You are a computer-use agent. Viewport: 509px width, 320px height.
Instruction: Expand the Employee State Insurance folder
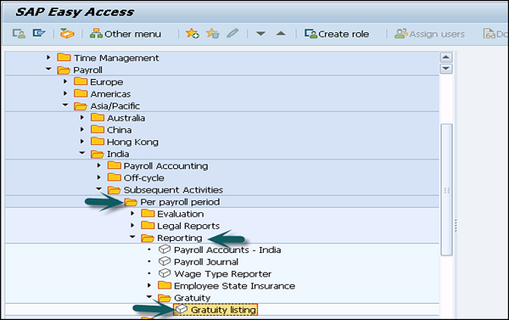pyautogui.click(x=149, y=285)
